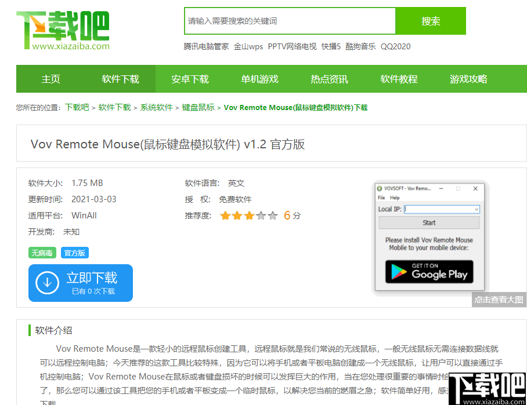Image resolution: width=527 pixels, height=405 pixels.
Task: Open the 金山wps hot search link
Action: click(x=248, y=46)
